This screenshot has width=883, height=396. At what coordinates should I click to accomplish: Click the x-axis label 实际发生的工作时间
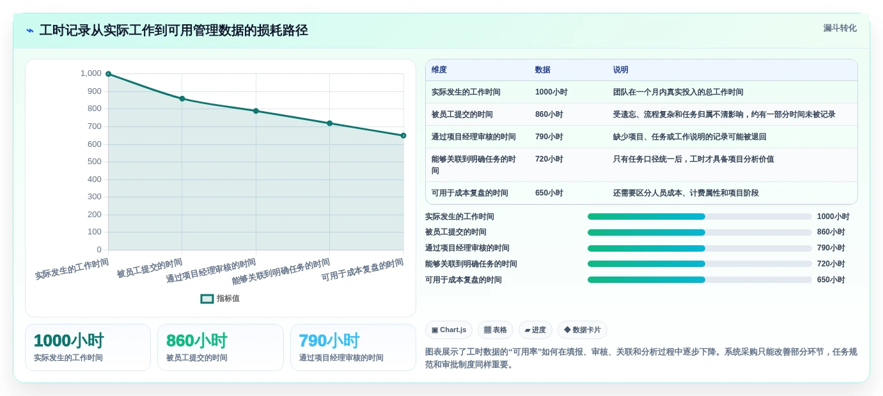(x=72, y=269)
